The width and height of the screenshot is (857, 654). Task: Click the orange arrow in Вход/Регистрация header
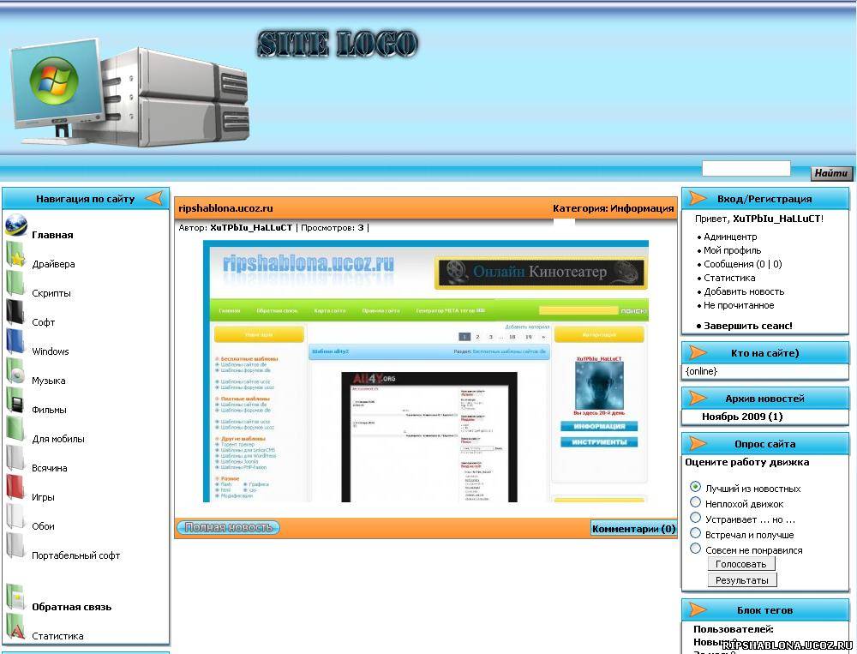pos(698,198)
